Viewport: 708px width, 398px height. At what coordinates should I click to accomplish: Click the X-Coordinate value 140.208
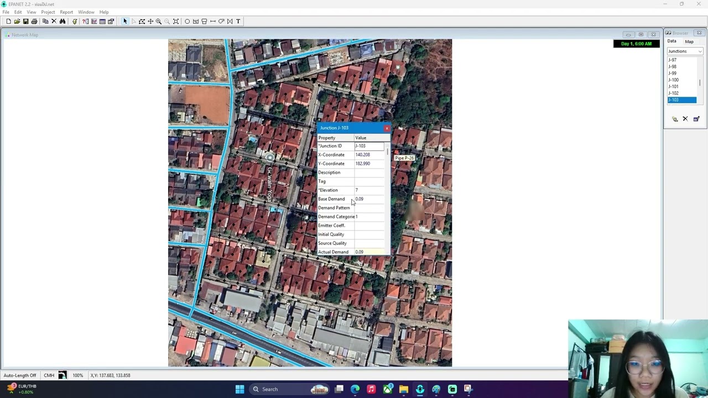click(369, 155)
